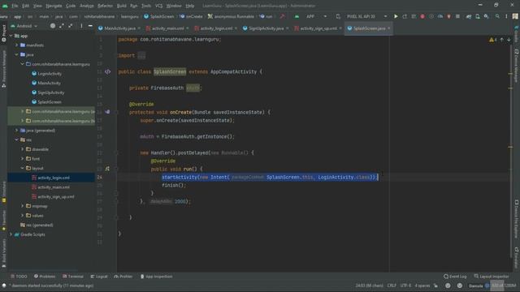Collapse the layout folder

pos(23,168)
